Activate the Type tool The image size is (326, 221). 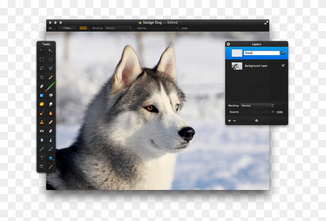[x=42, y=158]
